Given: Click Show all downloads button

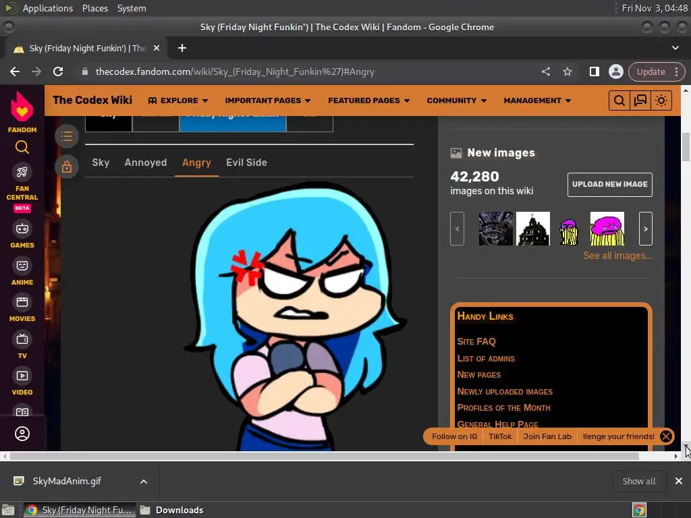Looking at the screenshot, I should pyautogui.click(x=638, y=481).
